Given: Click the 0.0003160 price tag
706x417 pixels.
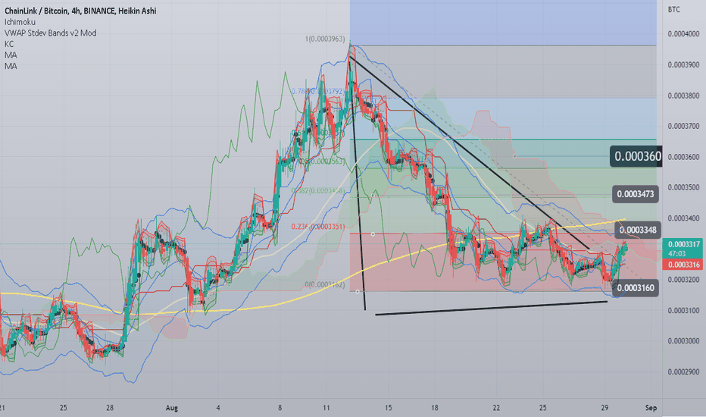Looking at the screenshot, I should (x=636, y=287).
